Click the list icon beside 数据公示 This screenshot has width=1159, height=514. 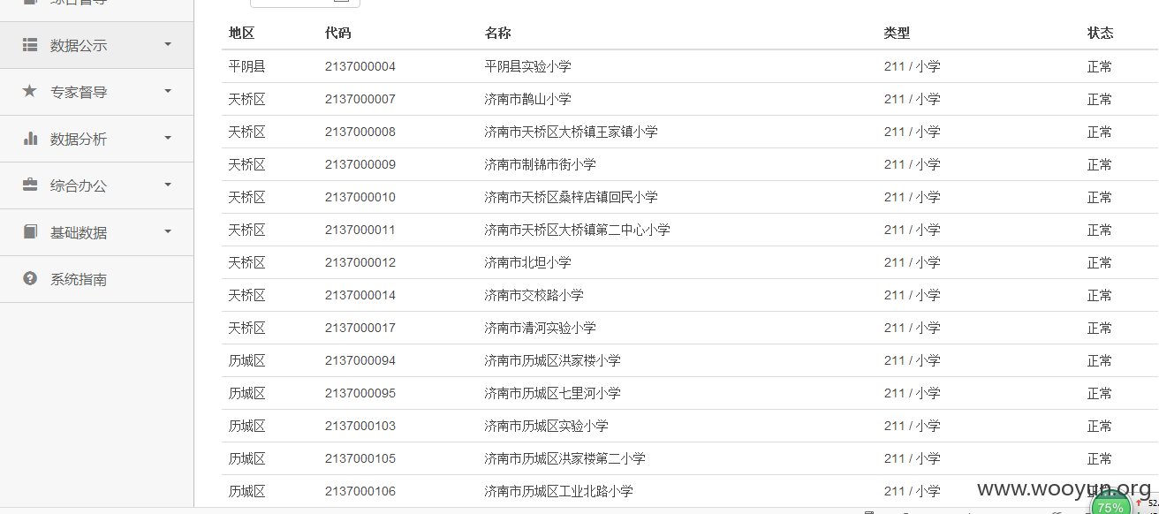click(30, 44)
